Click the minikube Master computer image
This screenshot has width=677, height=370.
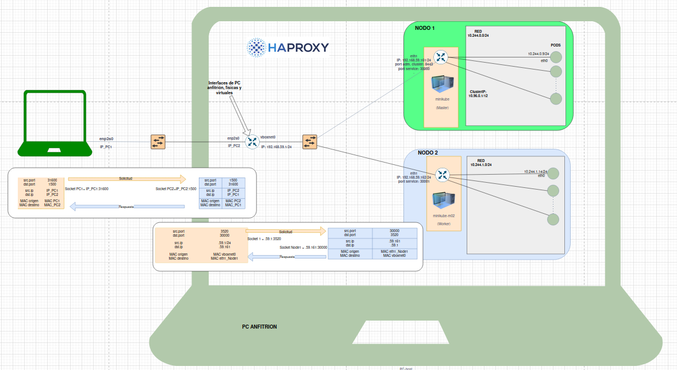[442, 86]
